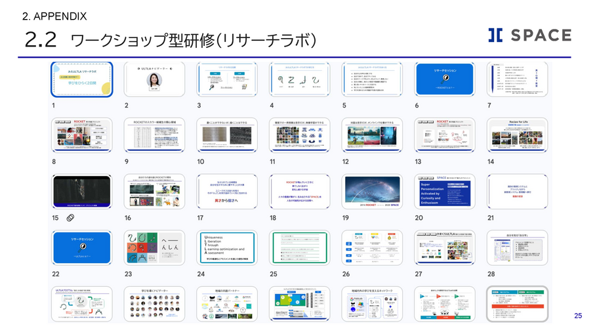Screen dimensions: 597x336
Task: Open slide 2 with the navigator portrait
Action: tap(154, 80)
